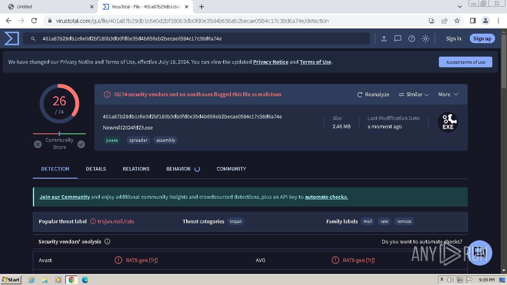Click the Windows Start button
507x285 pixels.
pos(11,279)
